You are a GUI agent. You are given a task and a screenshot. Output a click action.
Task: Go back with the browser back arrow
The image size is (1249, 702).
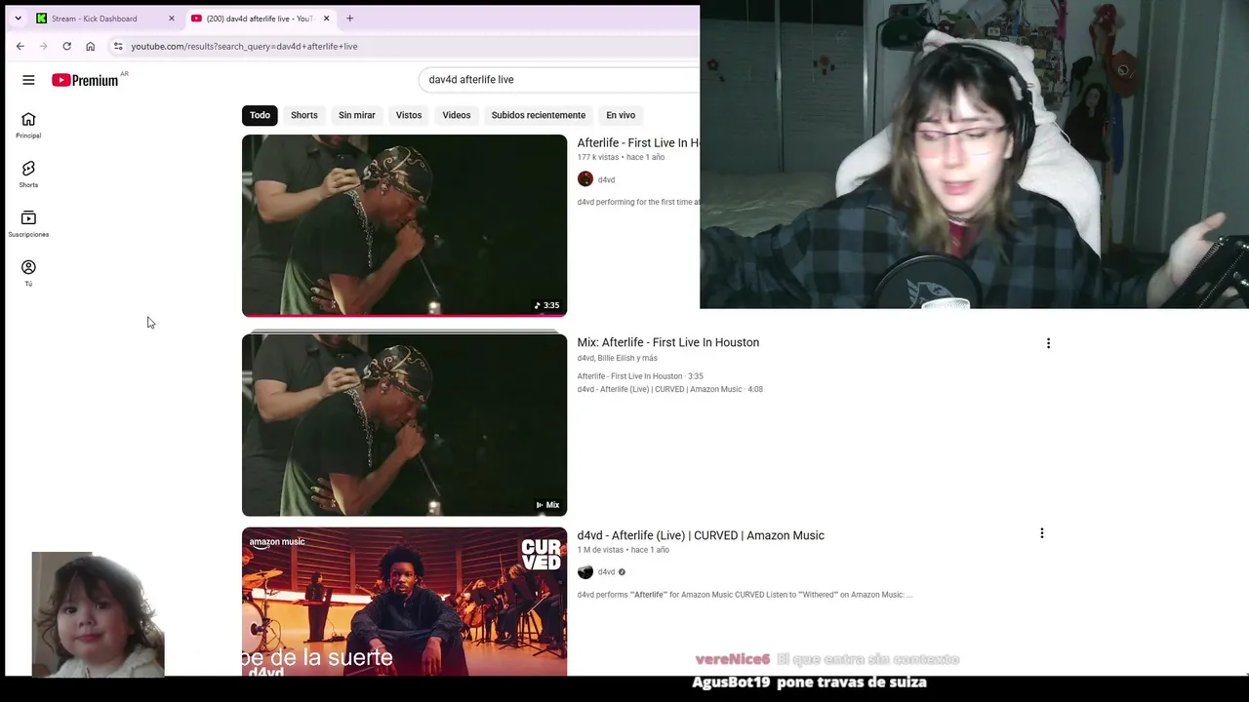coord(20,46)
